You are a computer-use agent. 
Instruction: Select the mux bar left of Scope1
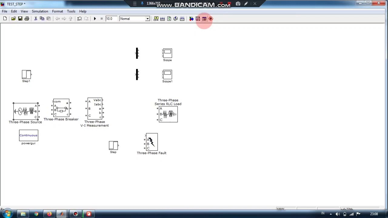[x=137, y=74]
